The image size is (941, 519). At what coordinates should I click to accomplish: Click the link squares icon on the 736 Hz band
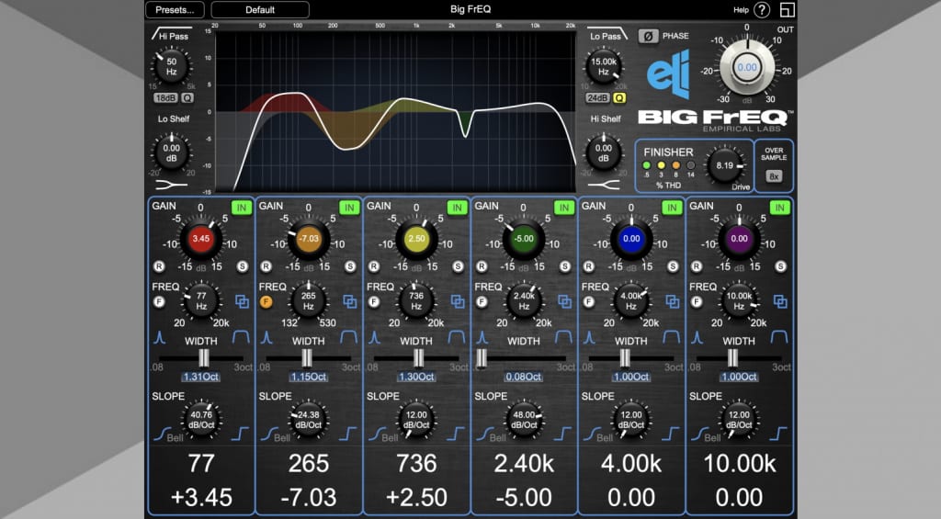(x=458, y=301)
